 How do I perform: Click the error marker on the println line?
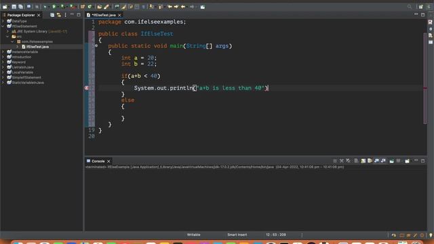pos(87,87)
